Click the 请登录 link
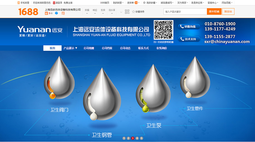255x142 pixels. tap(59, 3)
